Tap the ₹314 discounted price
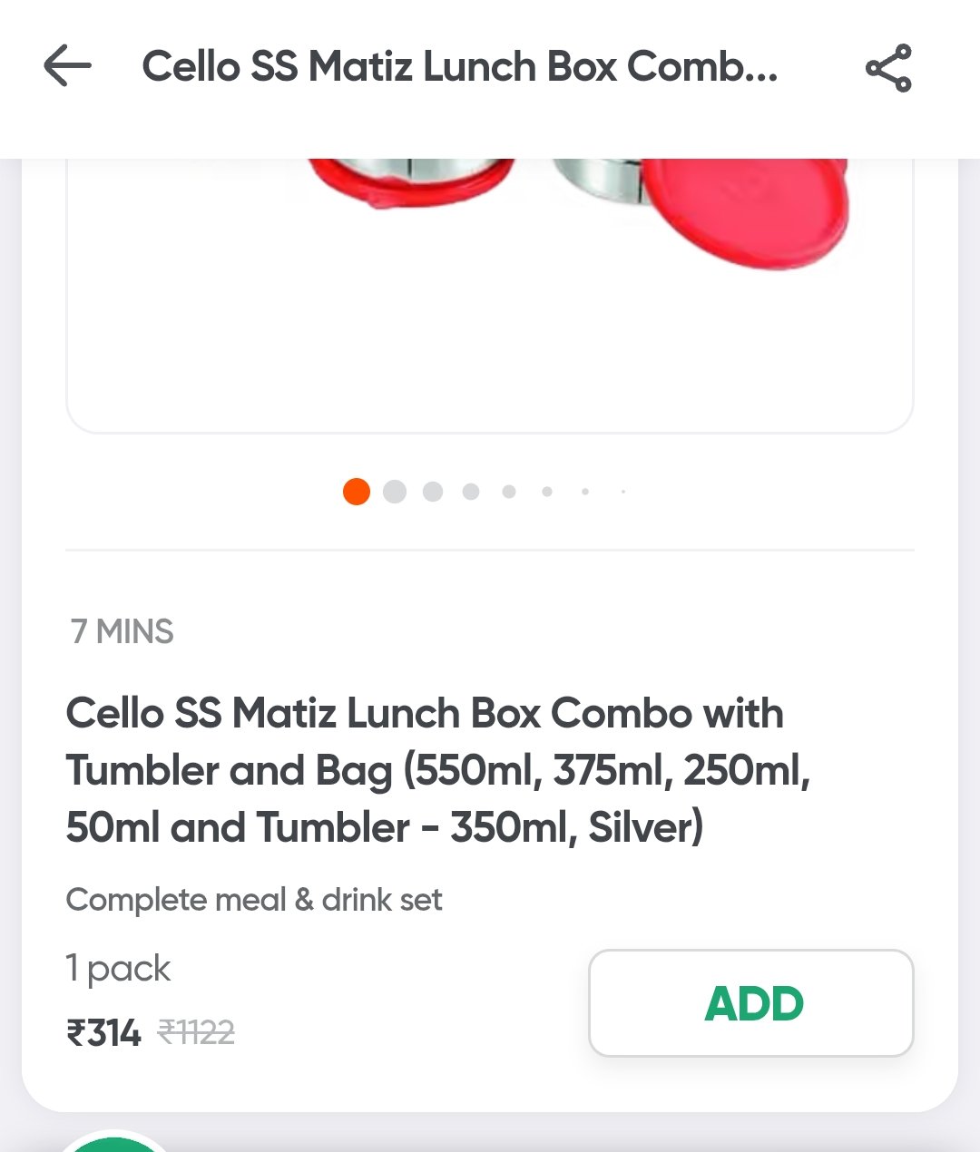The image size is (980, 1152). (103, 1033)
